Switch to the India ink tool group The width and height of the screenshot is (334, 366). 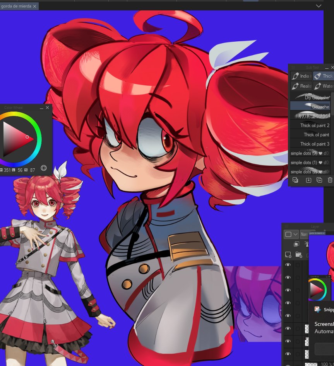tap(301, 76)
